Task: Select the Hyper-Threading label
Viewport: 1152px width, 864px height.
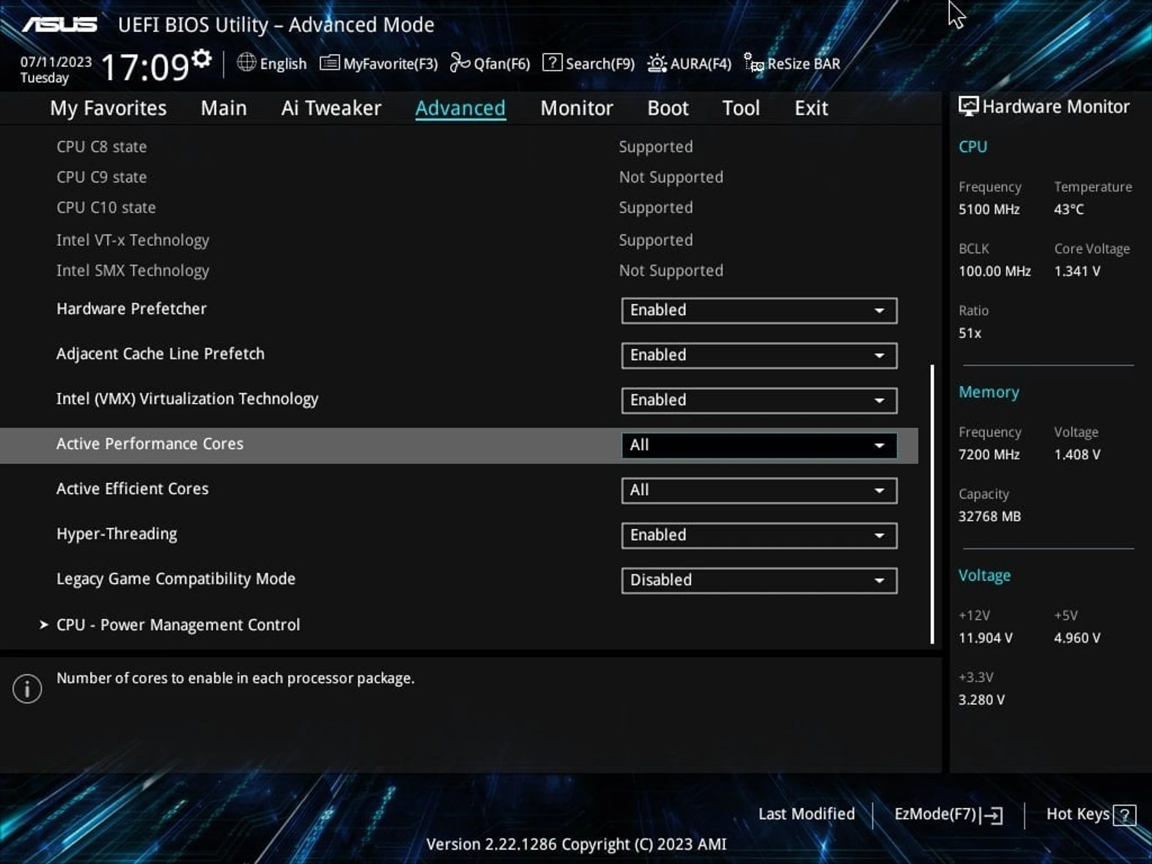Action: [x=117, y=534]
